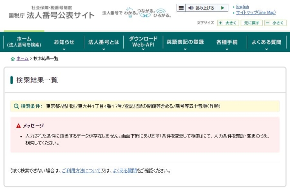Expand the chevron under 各種手続
Screen dimensions: 290x191
click(227, 49)
